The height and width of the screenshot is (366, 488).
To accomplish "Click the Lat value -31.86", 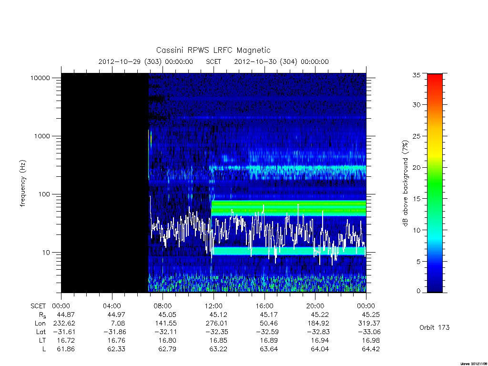I will pyautogui.click(x=115, y=332).
